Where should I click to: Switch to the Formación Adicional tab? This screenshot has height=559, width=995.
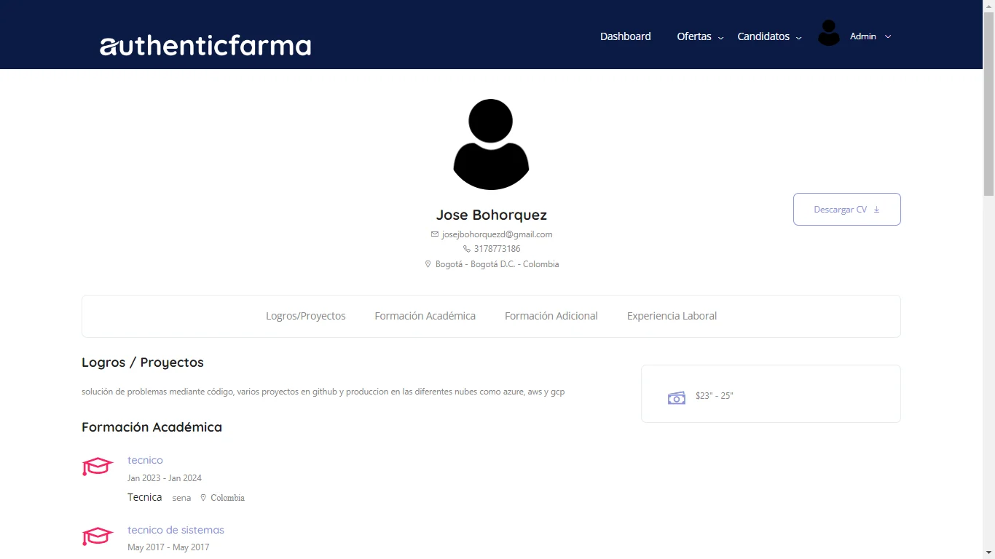pos(551,315)
